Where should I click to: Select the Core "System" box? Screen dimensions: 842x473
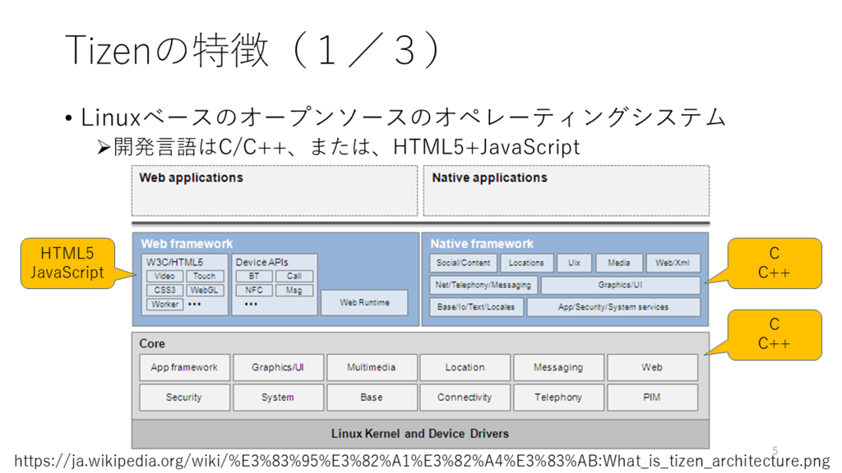[278, 397]
